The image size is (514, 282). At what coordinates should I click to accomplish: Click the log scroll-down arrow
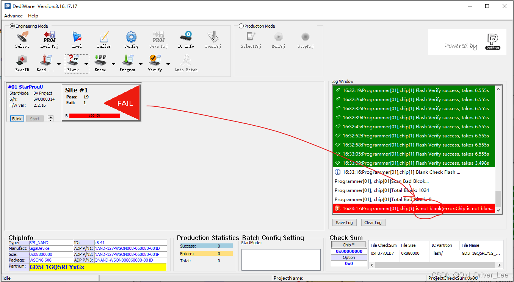(x=498, y=210)
